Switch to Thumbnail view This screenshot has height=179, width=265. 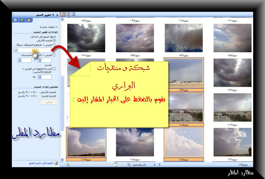63,14
